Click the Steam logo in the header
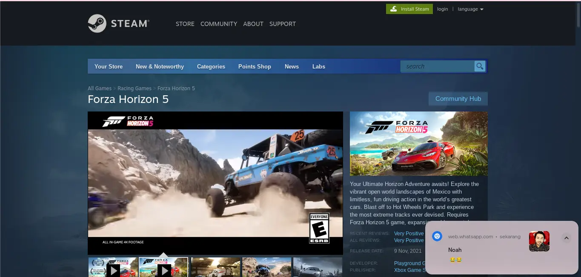Image resolution: width=581 pixels, height=277 pixels. [118, 23]
